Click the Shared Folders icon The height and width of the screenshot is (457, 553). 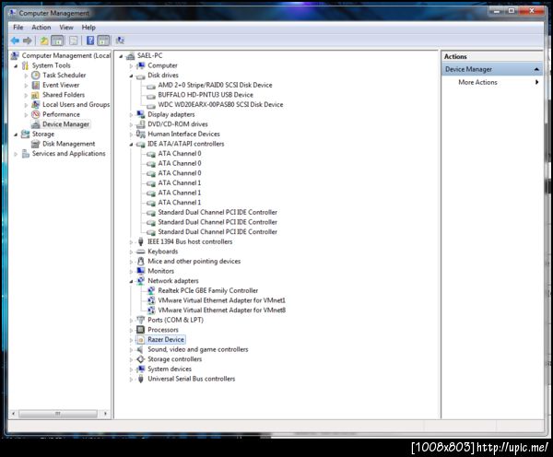click(36, 95)
